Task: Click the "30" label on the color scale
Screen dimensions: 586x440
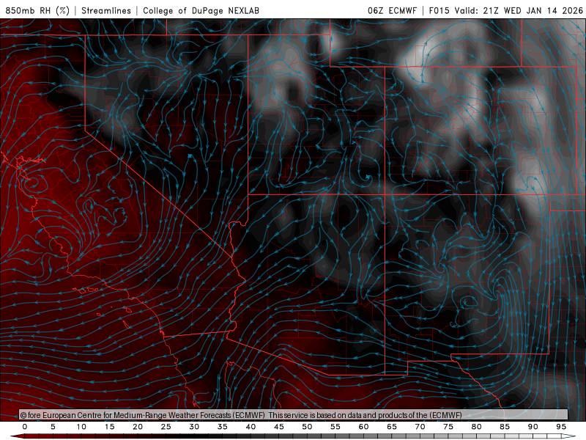Action: (194, 427)
